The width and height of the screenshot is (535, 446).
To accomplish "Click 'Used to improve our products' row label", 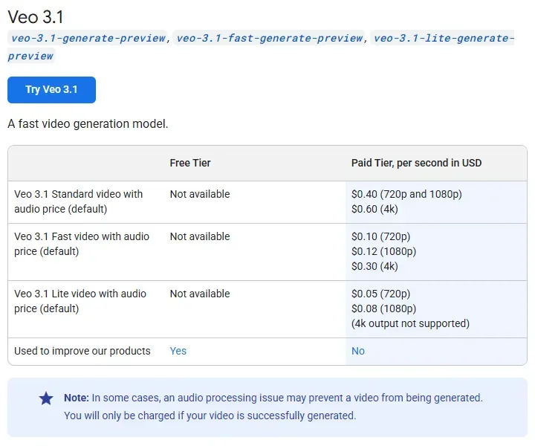I will 82,351.
